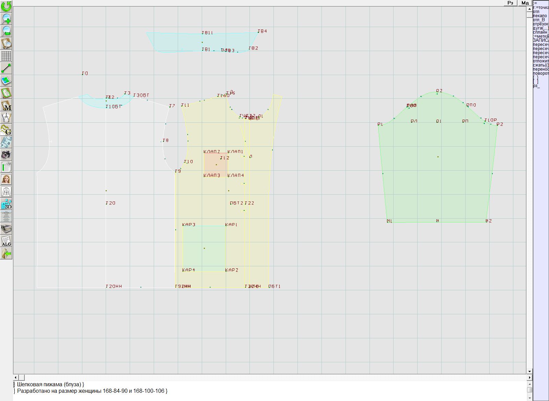The image size is (549, 401).
Task: Click the woman portrait icon
Action: click(x=6, y=179)
